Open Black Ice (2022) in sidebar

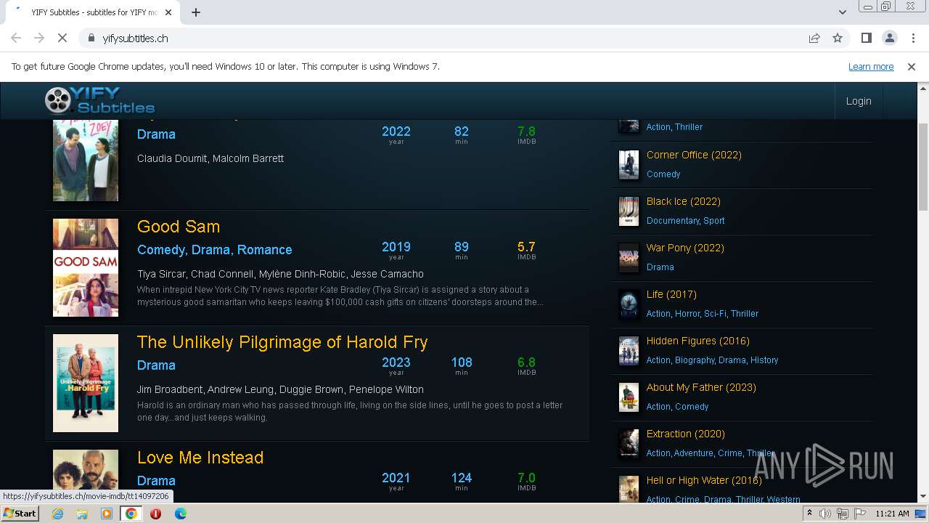click(x=684, y=201)
